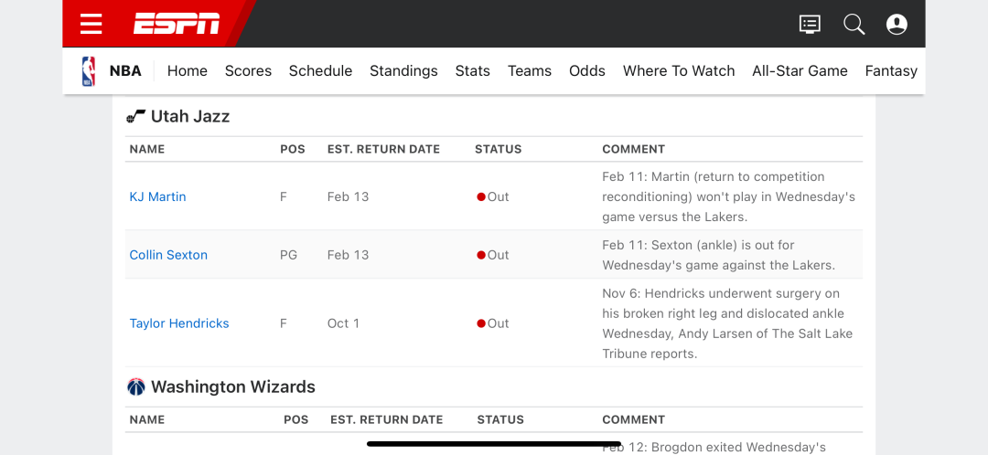Click the Utah Jazz team logo

(136, 116)
